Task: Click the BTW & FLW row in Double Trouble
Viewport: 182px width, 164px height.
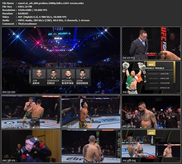Action: pos(159,88)
